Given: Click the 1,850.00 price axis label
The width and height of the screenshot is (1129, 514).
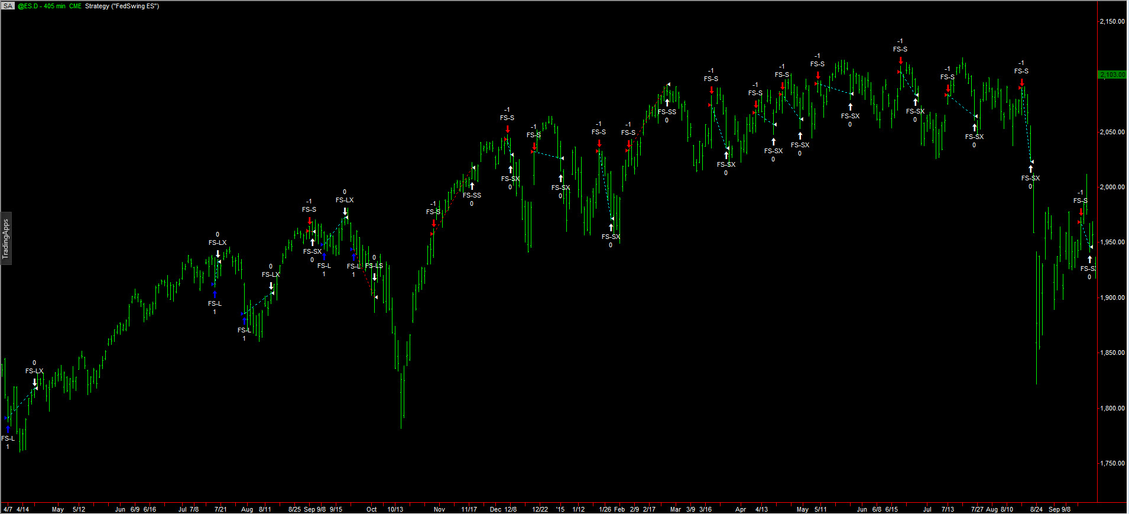Looking at the screenshot, I should coord(1112,353).
